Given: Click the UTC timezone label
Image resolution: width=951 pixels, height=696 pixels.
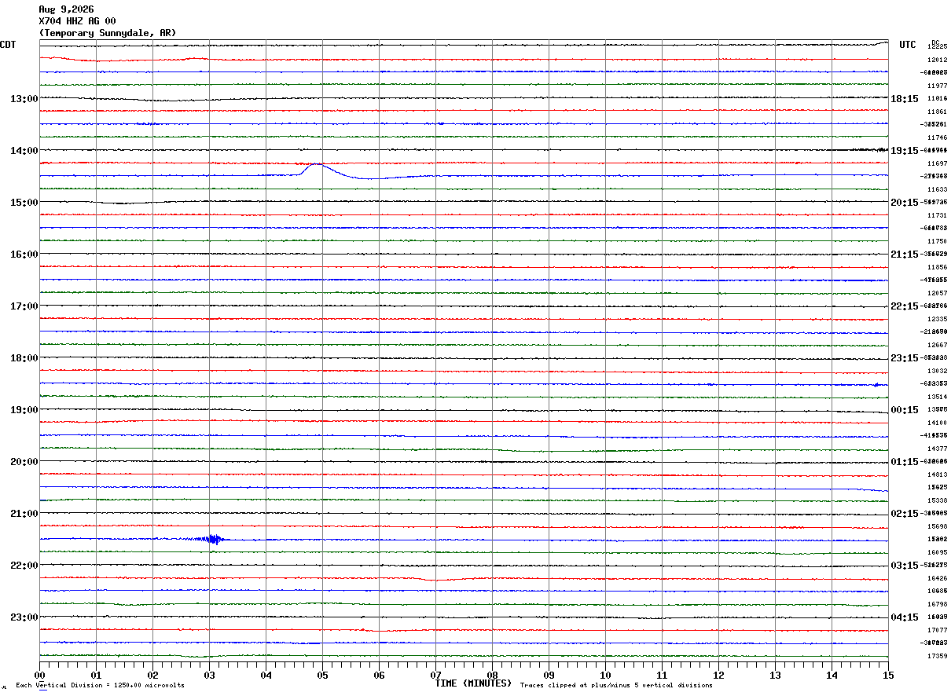Looking at the screenshot, I should pyautogui.click(x=908, y=45).
